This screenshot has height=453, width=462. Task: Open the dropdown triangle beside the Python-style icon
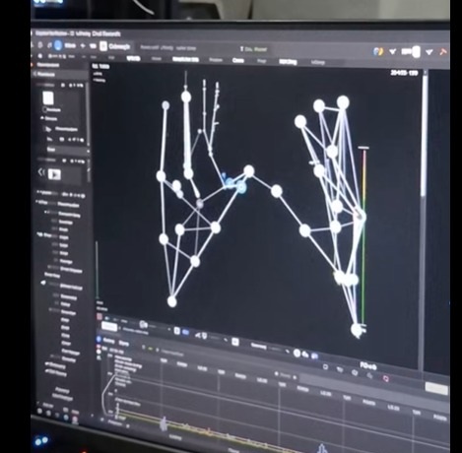click(x=392, y=51)
